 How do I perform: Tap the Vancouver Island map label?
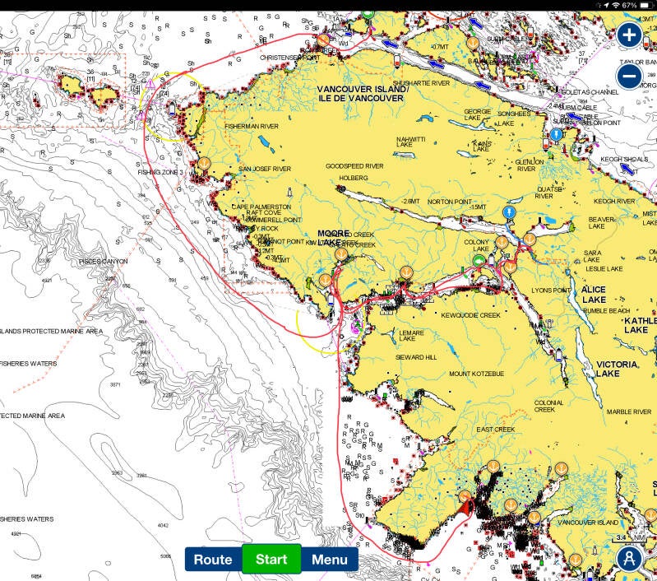tap(362, 94)
